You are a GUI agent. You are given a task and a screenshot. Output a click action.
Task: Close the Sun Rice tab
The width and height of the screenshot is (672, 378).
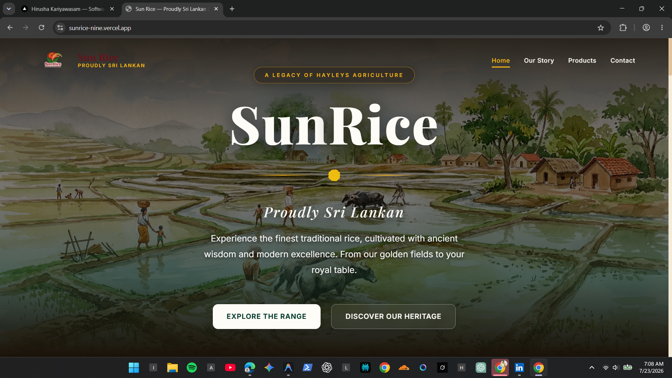tap(216, 9)
